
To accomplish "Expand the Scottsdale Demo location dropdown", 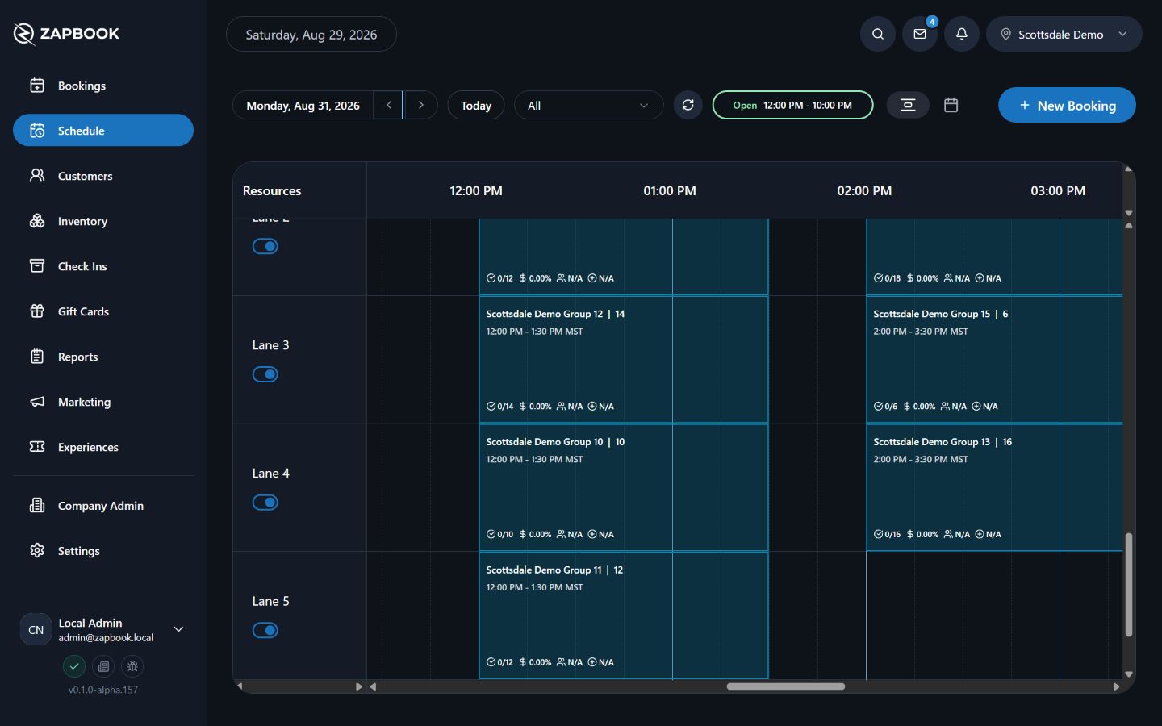I will point(1064,34).
